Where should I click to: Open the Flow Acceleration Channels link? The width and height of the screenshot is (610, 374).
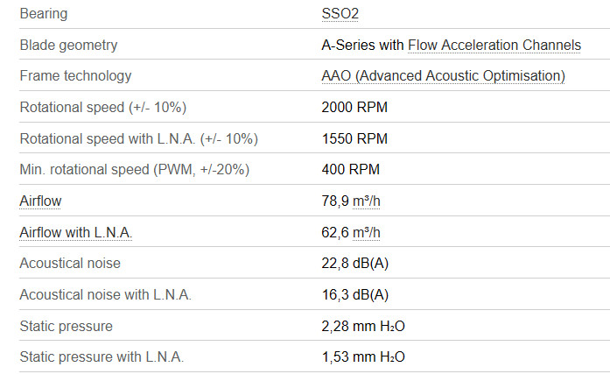(x=494, y=45)
